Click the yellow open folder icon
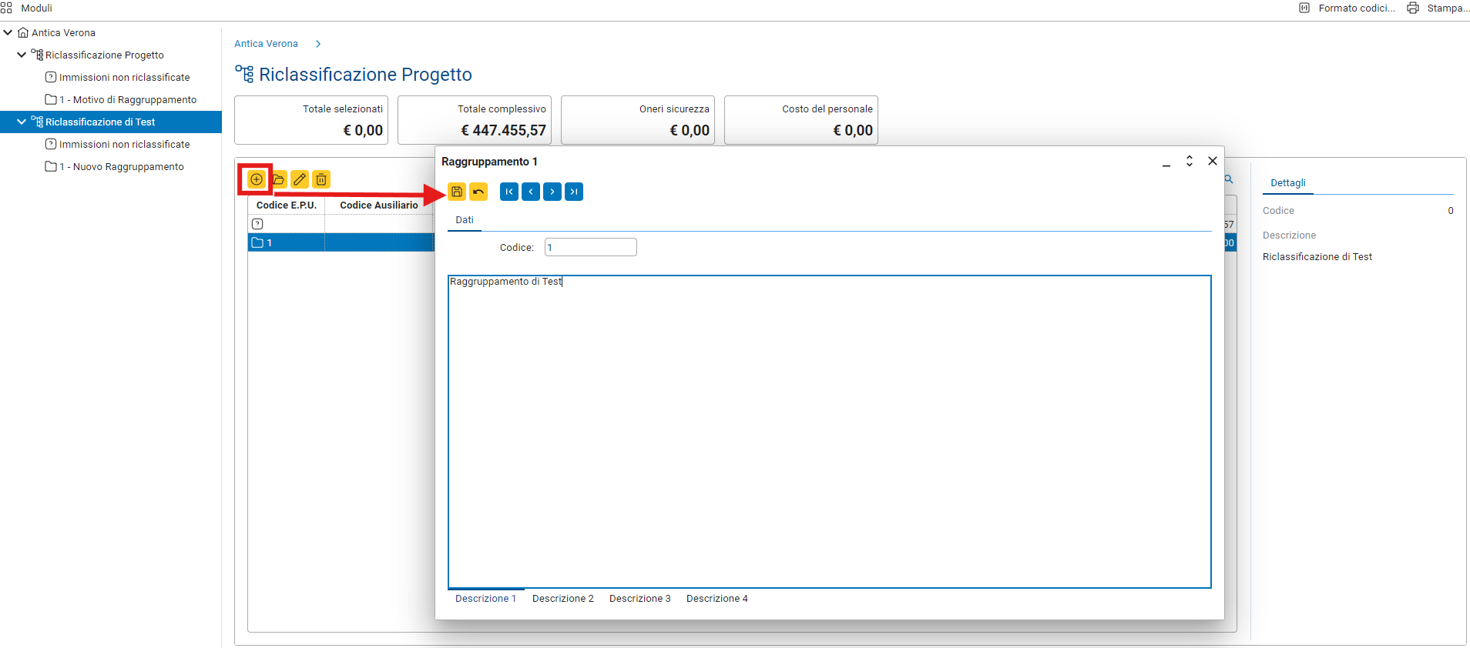Viewport: 1470px width, 648px height. coord(278,179)
